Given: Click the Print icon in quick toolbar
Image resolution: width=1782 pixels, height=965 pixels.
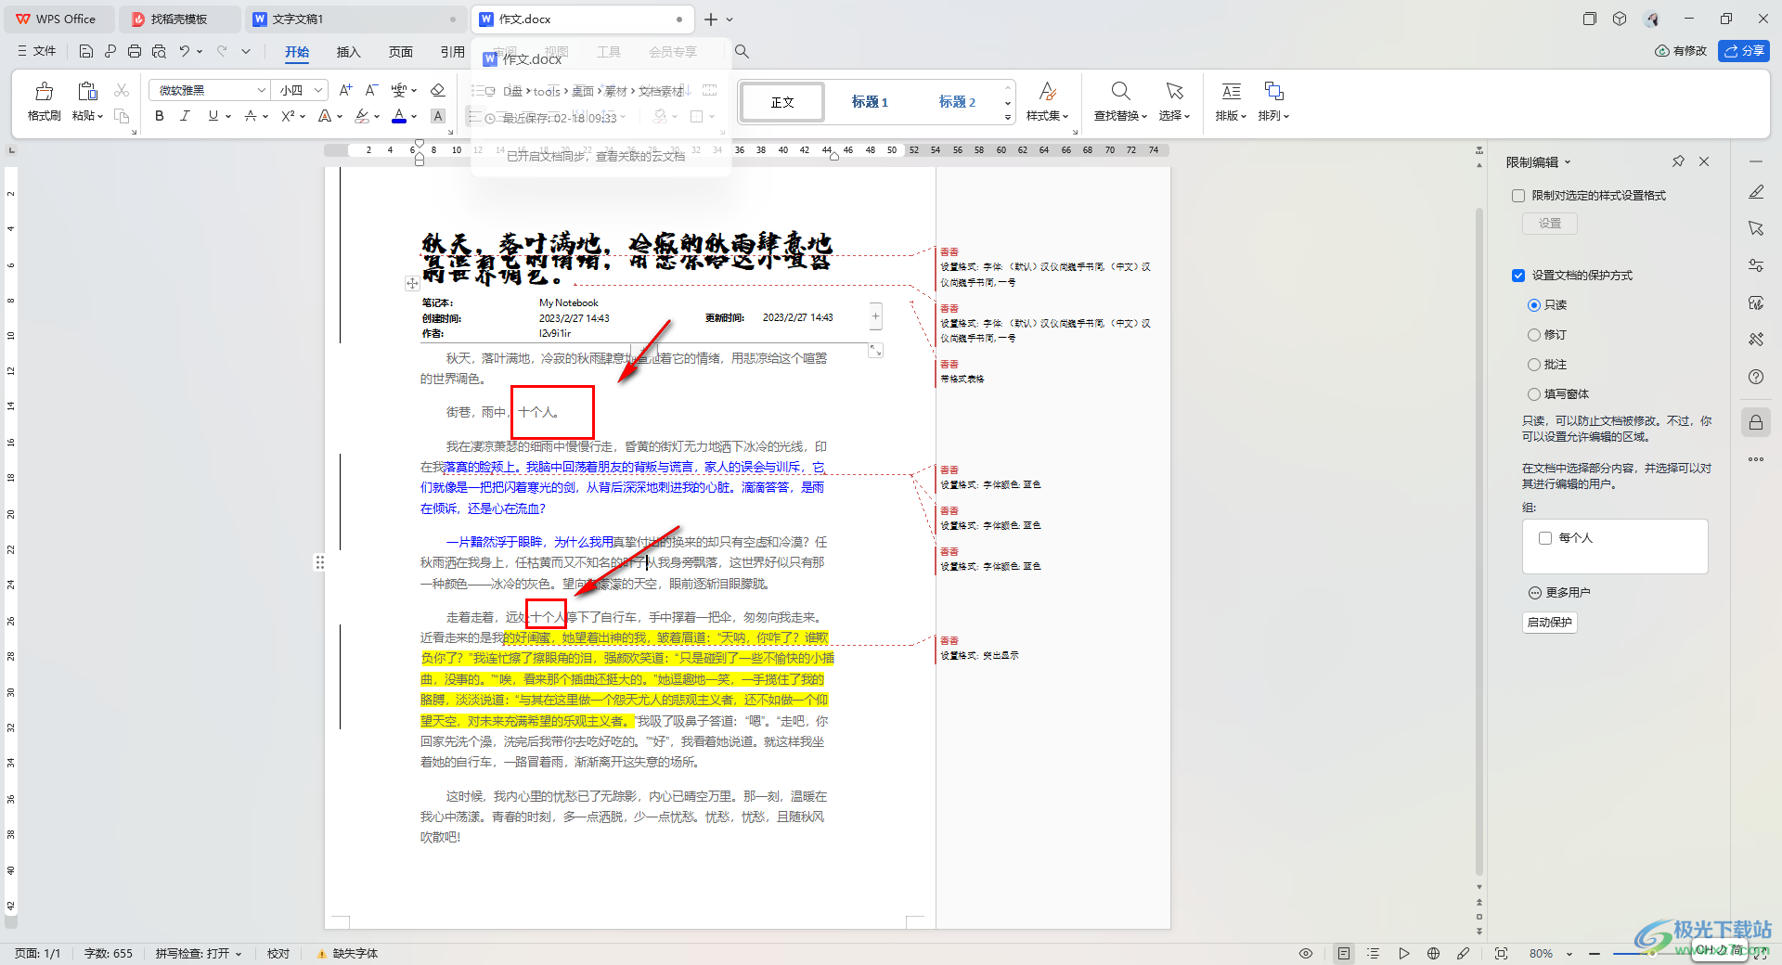Looking at the screenshot, I should 135,51.
